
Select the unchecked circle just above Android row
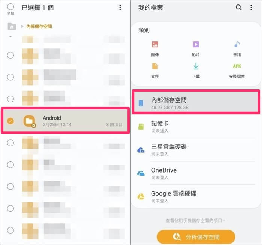coord(10,99)
